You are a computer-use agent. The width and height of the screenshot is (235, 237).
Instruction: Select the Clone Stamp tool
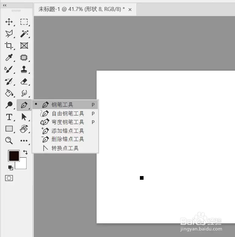point(24,69)
